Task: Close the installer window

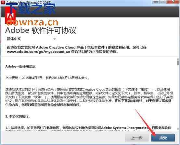Action: (x=173, y=2)
